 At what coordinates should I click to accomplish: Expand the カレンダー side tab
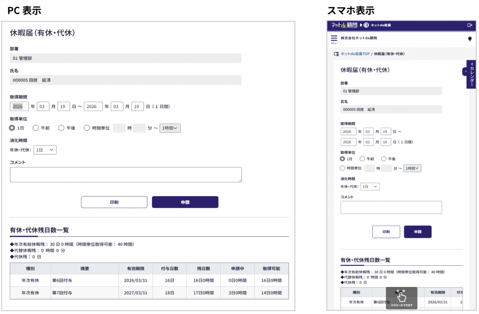472,74
